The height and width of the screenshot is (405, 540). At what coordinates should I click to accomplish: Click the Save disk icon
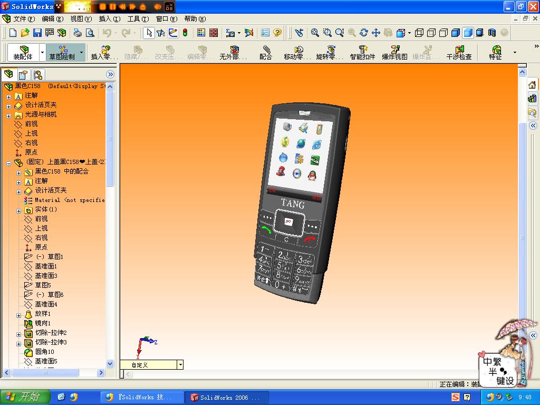37,33
